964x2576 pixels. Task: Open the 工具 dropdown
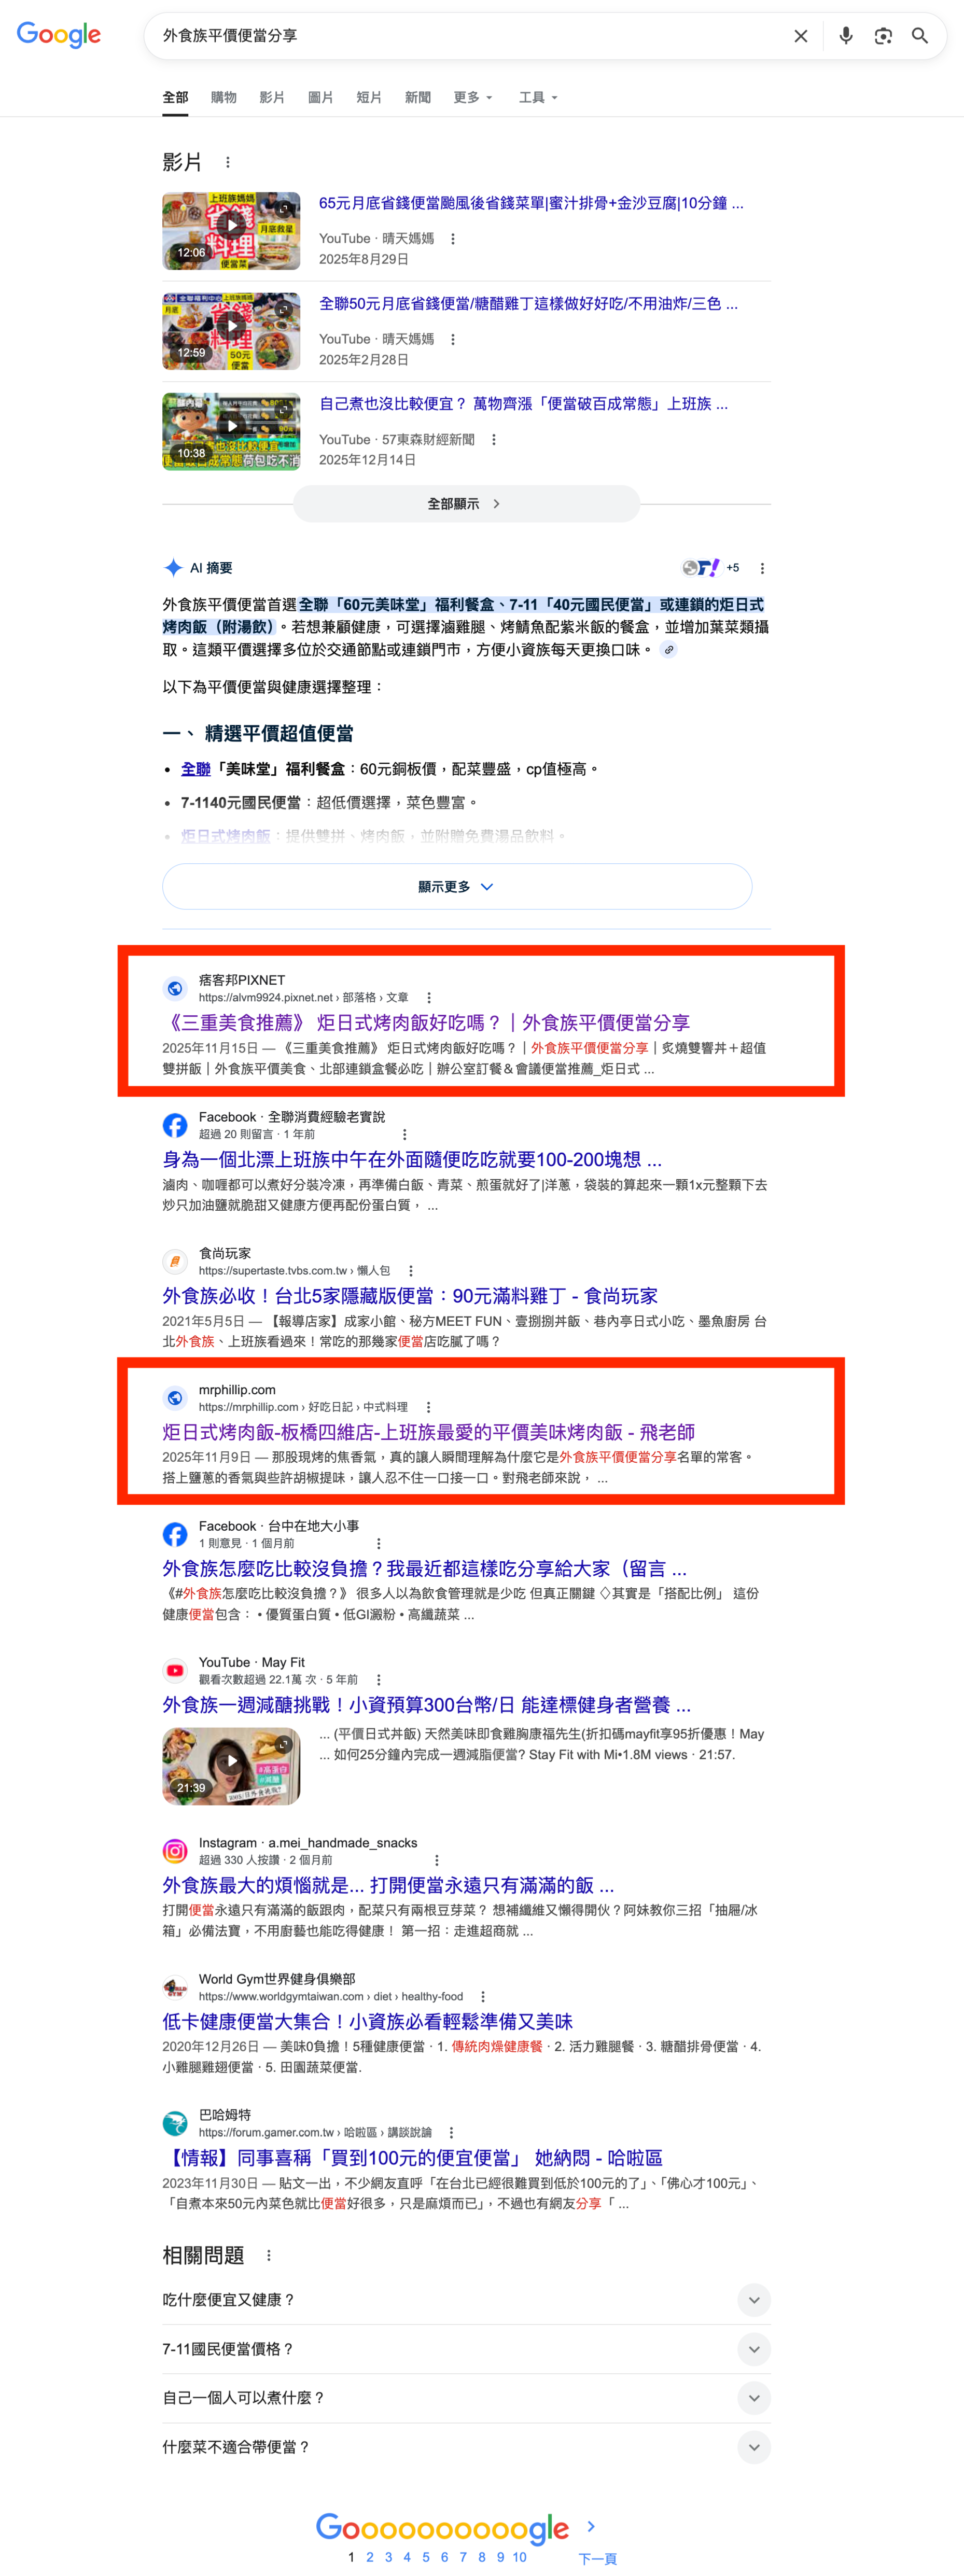[538, 97]
